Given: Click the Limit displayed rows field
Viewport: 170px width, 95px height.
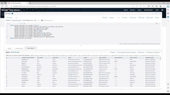Looking at the screenshot, I should pyautogui.click(x=37, y=21).
